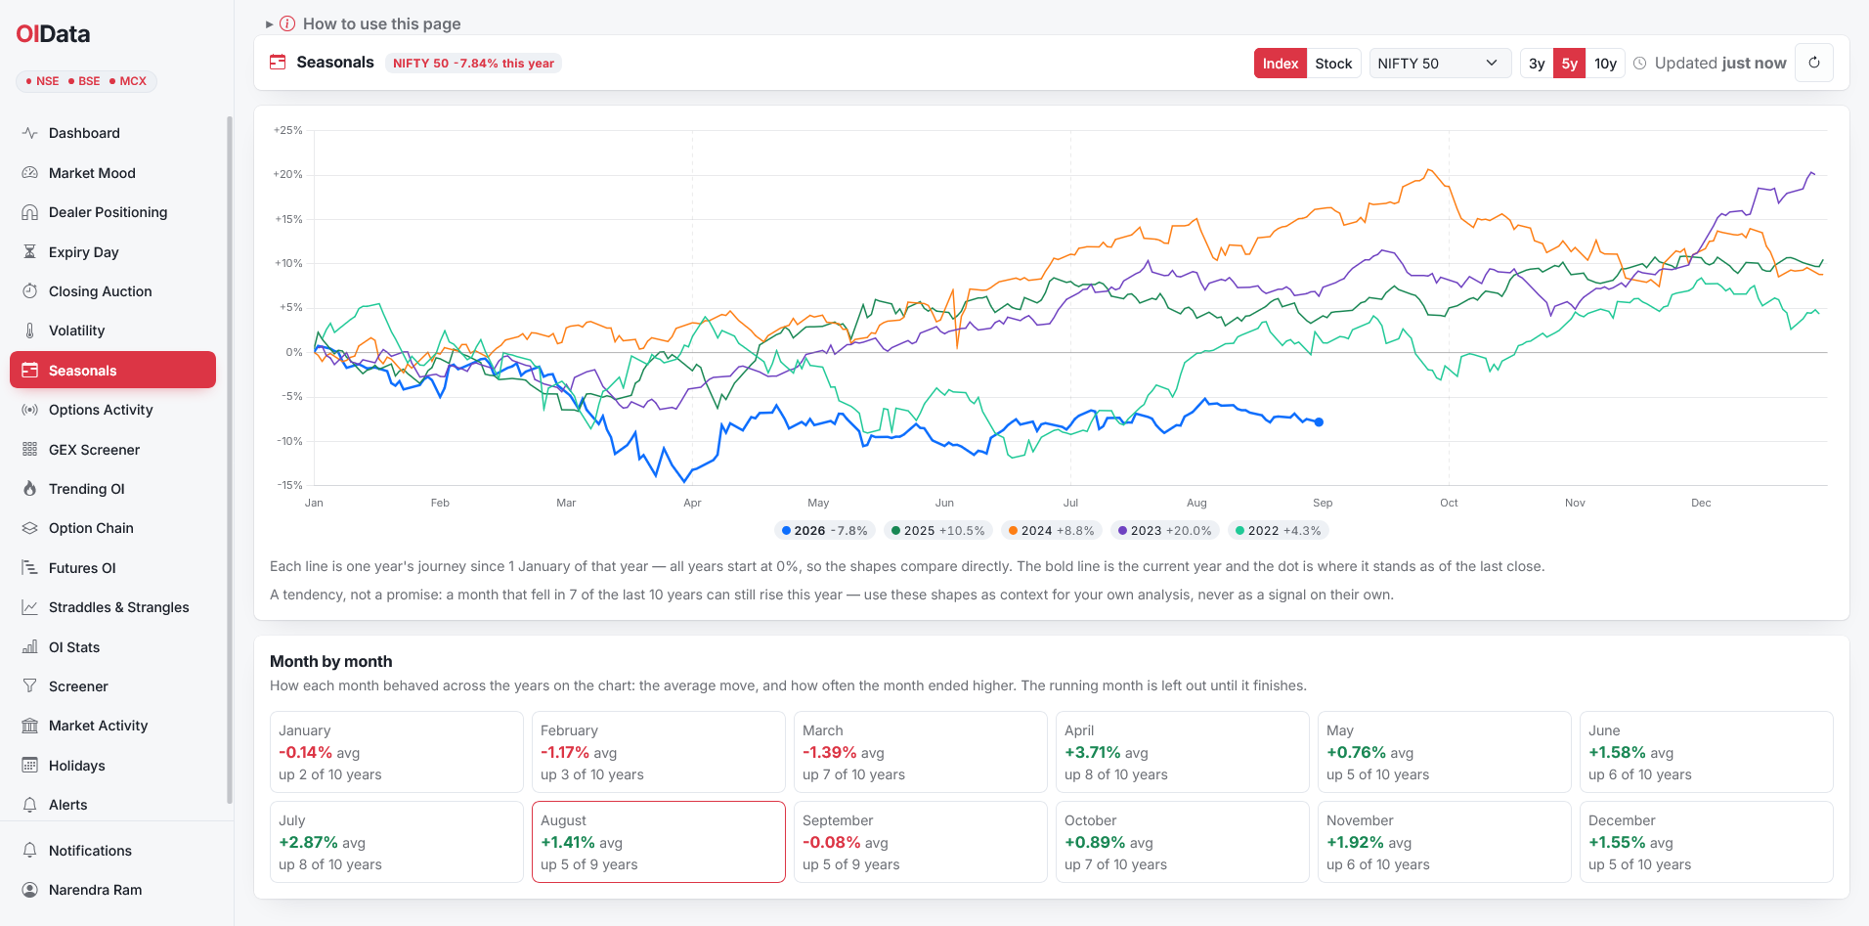This screenshot has width=1869, height=926.
Task: Refresh the seasonals data
Action: 1814,63
